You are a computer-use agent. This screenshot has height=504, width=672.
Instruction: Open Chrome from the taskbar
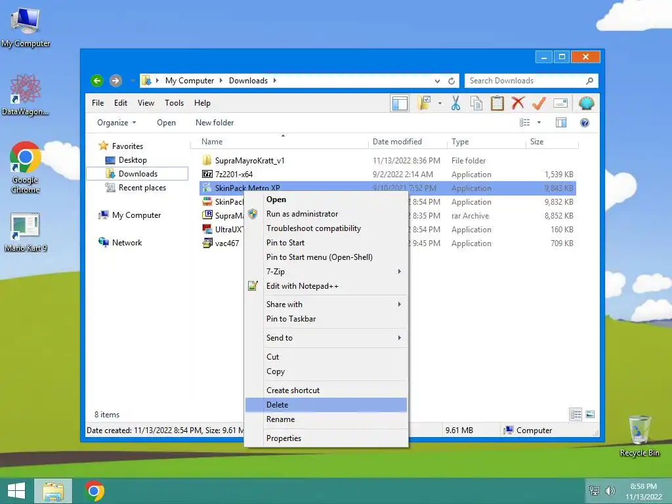94,491
